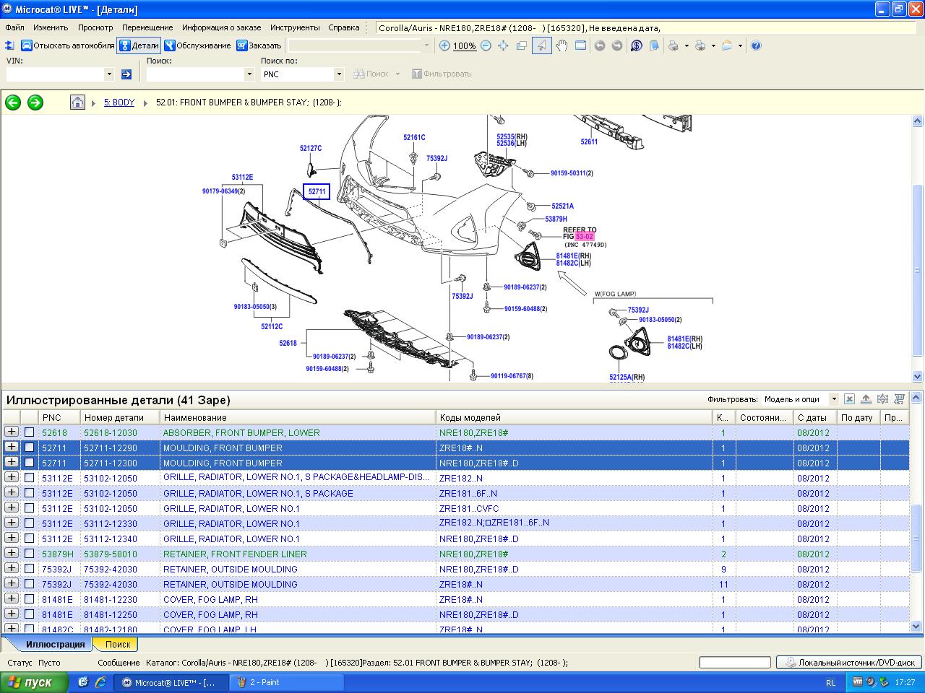Check the box for part 52618-12030
This screenshot has width=925, height=693.
[x=30, y=432]
